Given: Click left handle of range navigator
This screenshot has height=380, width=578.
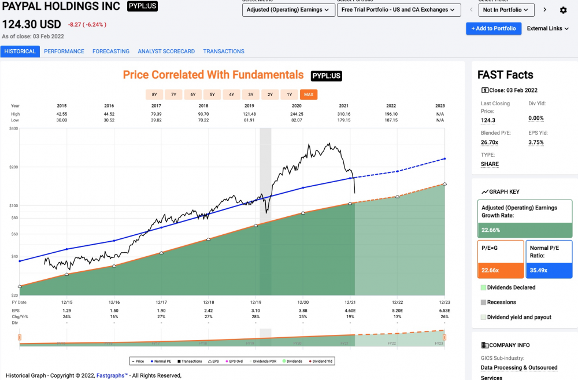Looking at the screenshot, I should 20,337.
